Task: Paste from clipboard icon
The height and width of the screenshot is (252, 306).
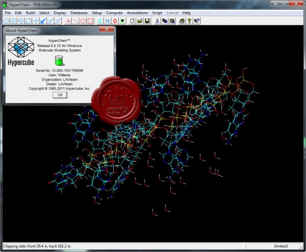Action: (172, 21)
